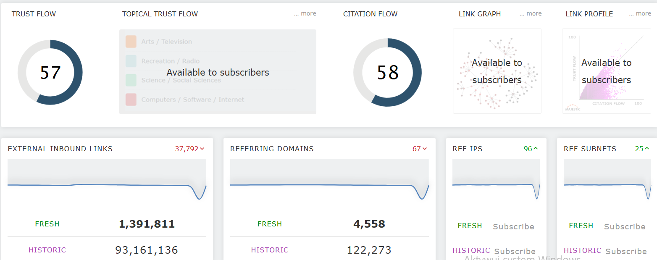This screenshot has height=260, width=657.
Task: Click the Ref Subnets trend chart
Action: point(607,180)
